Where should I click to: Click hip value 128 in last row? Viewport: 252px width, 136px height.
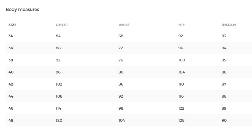pyautogui.click(x=181, y=120)
